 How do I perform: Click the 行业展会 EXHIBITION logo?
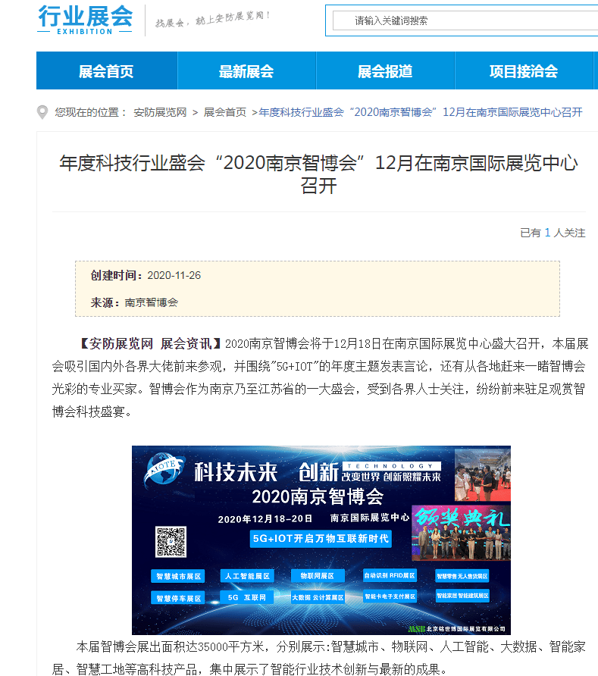point(85,20)
